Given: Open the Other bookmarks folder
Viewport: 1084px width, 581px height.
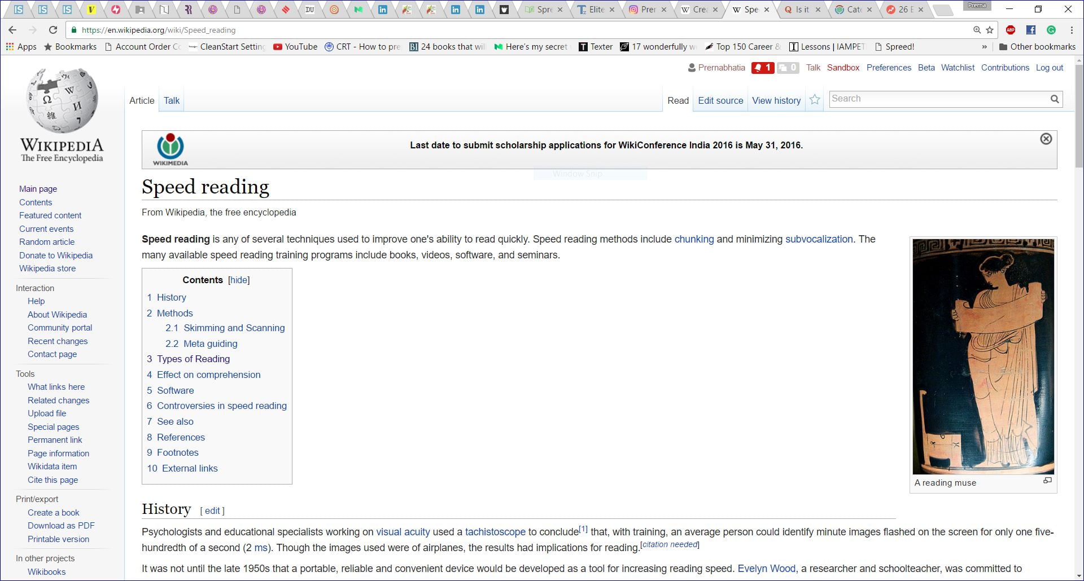Looking at the screenshot, I should click(x=1037, y=47).
